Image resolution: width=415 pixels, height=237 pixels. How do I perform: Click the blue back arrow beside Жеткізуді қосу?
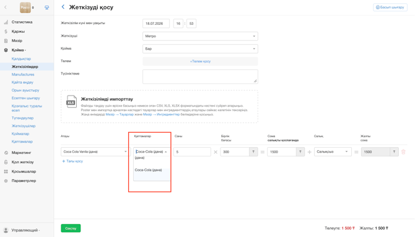click(x=63, y=7)
